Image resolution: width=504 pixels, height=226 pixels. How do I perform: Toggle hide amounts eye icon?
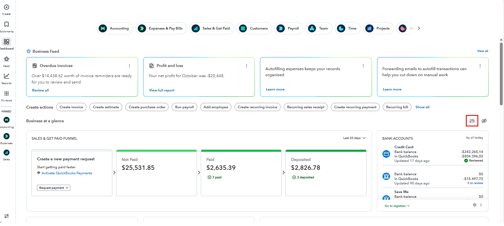click(x=484, y=121)
